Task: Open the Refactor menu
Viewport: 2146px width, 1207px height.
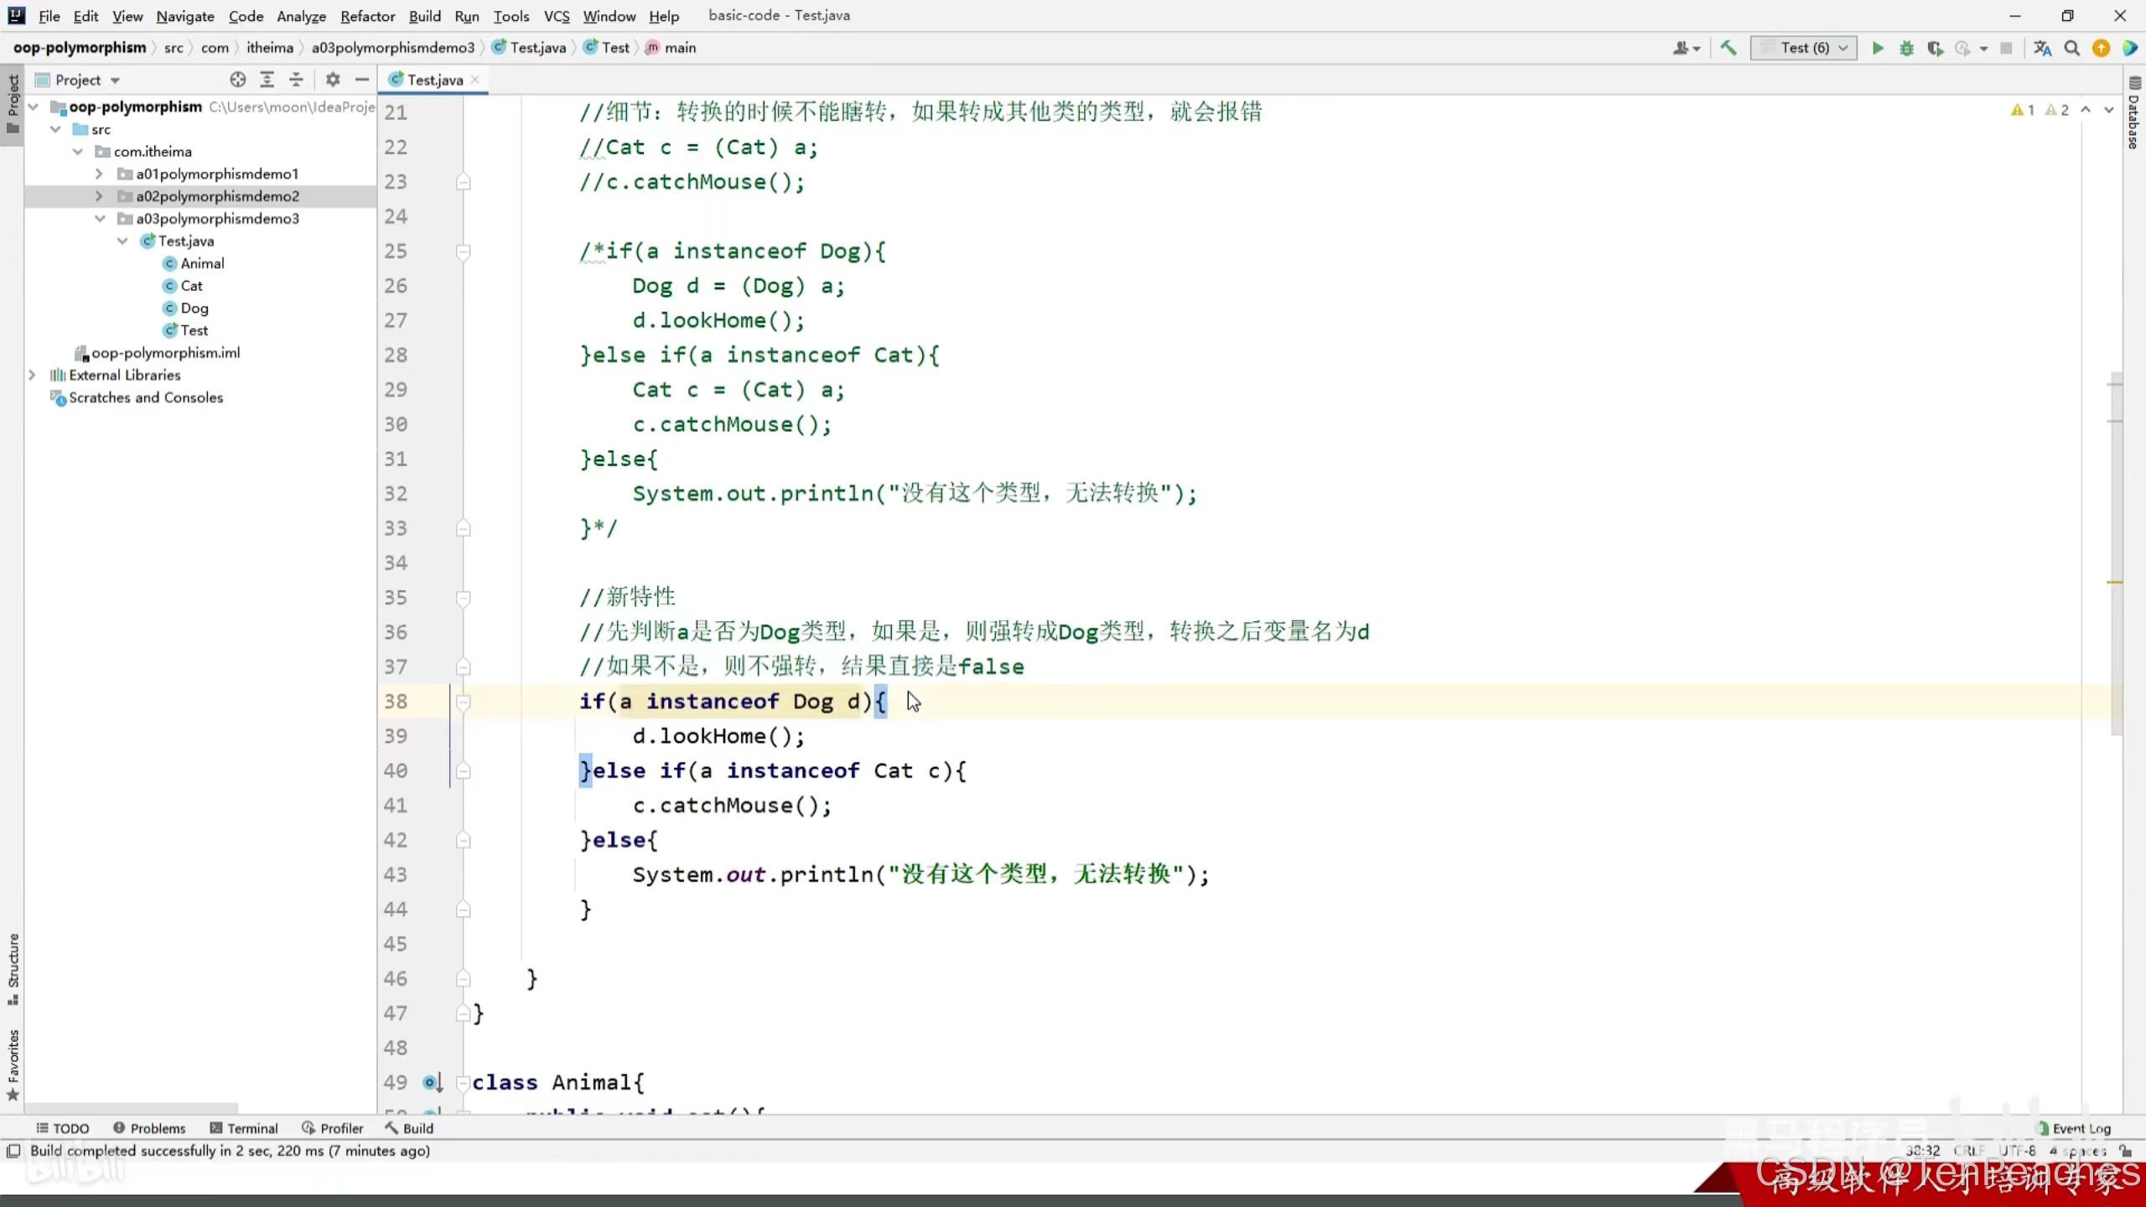Action: click(x=367, y=16)
